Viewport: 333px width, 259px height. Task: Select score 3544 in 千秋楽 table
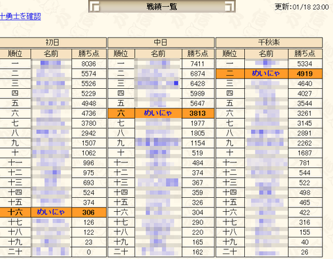pos(305,103)
